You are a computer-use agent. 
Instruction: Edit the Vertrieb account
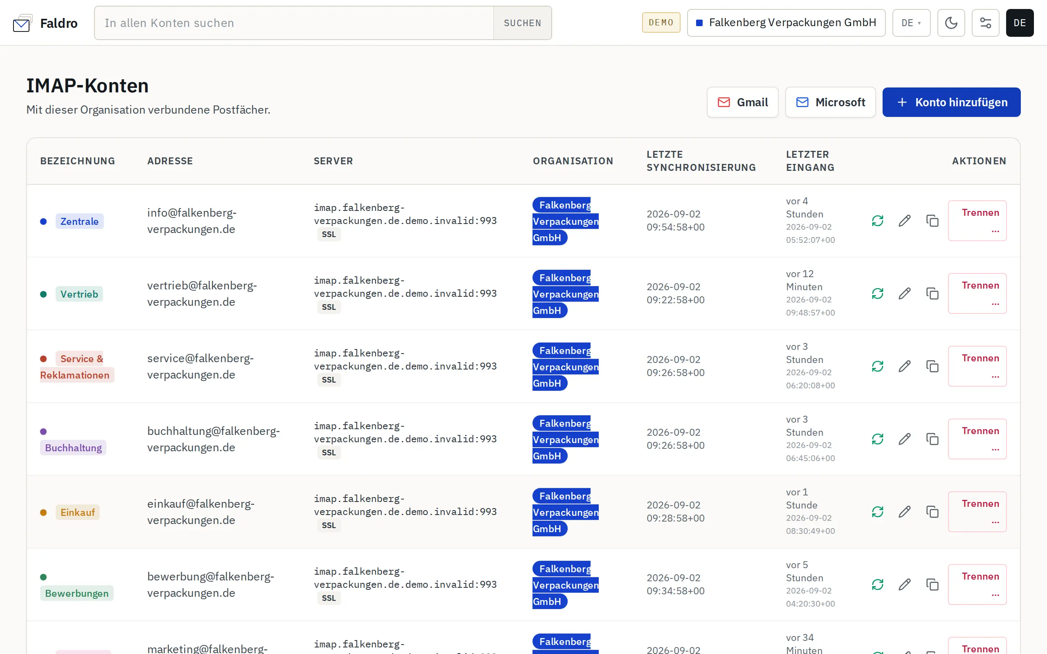coord(905,294)
